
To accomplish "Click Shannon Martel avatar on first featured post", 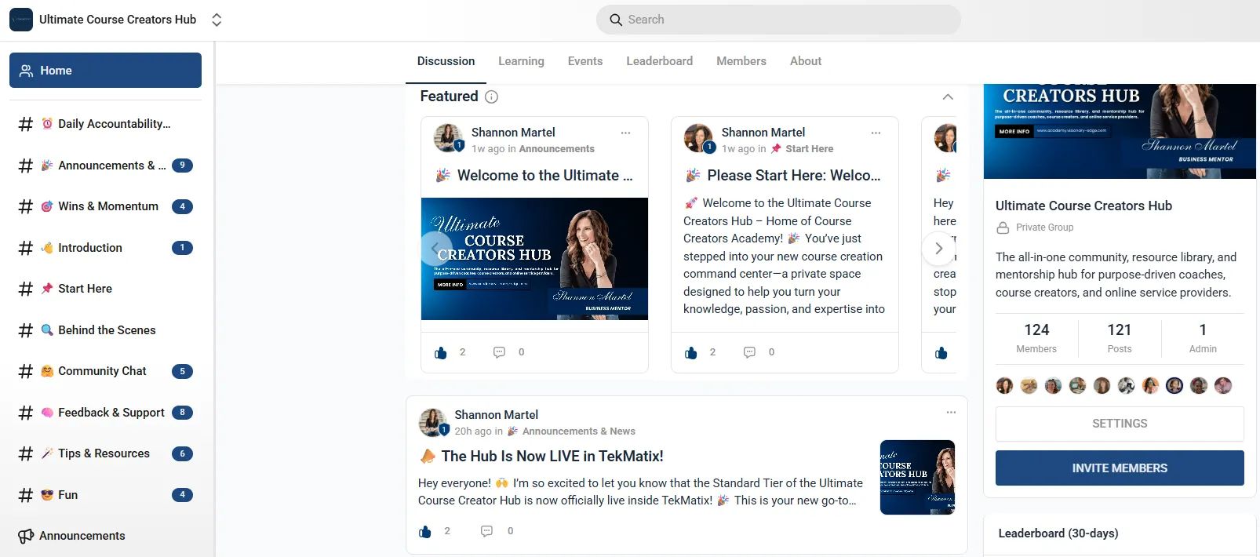I will [448, 138].
